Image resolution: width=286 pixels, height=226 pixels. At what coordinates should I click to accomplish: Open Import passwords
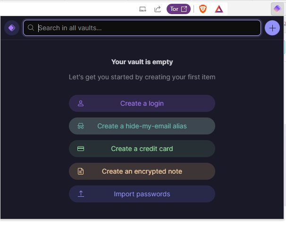pos(142,194)
